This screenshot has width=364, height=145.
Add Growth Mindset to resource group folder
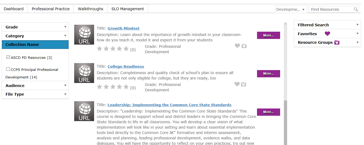[x=244, y=46]
